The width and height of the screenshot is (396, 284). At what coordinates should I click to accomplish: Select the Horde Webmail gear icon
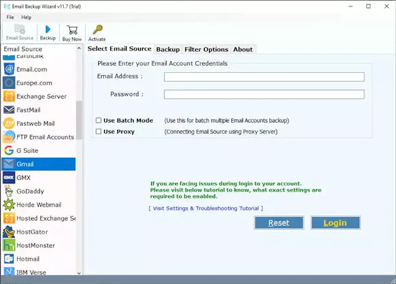[x=9, y=205]
